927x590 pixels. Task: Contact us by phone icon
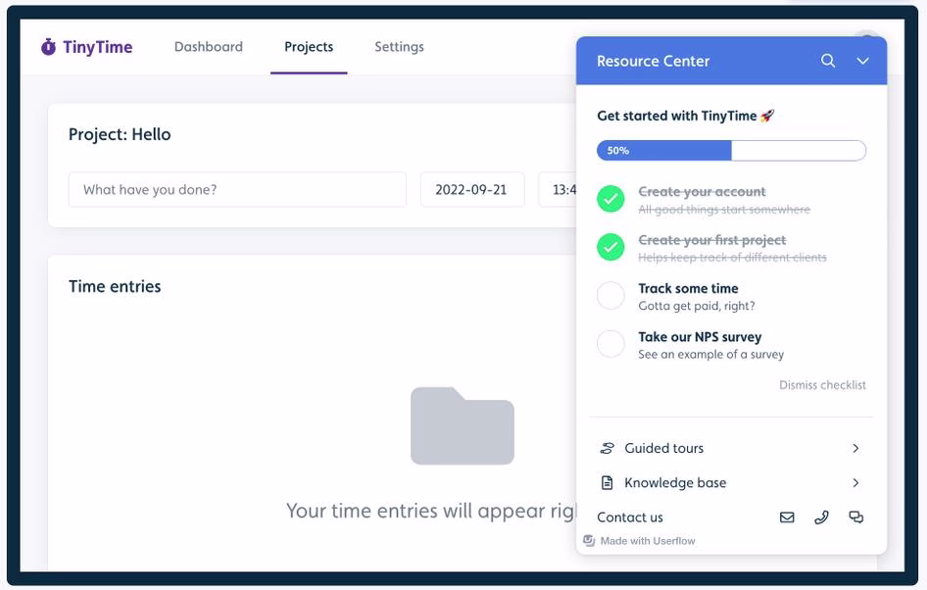click(821, 517)
